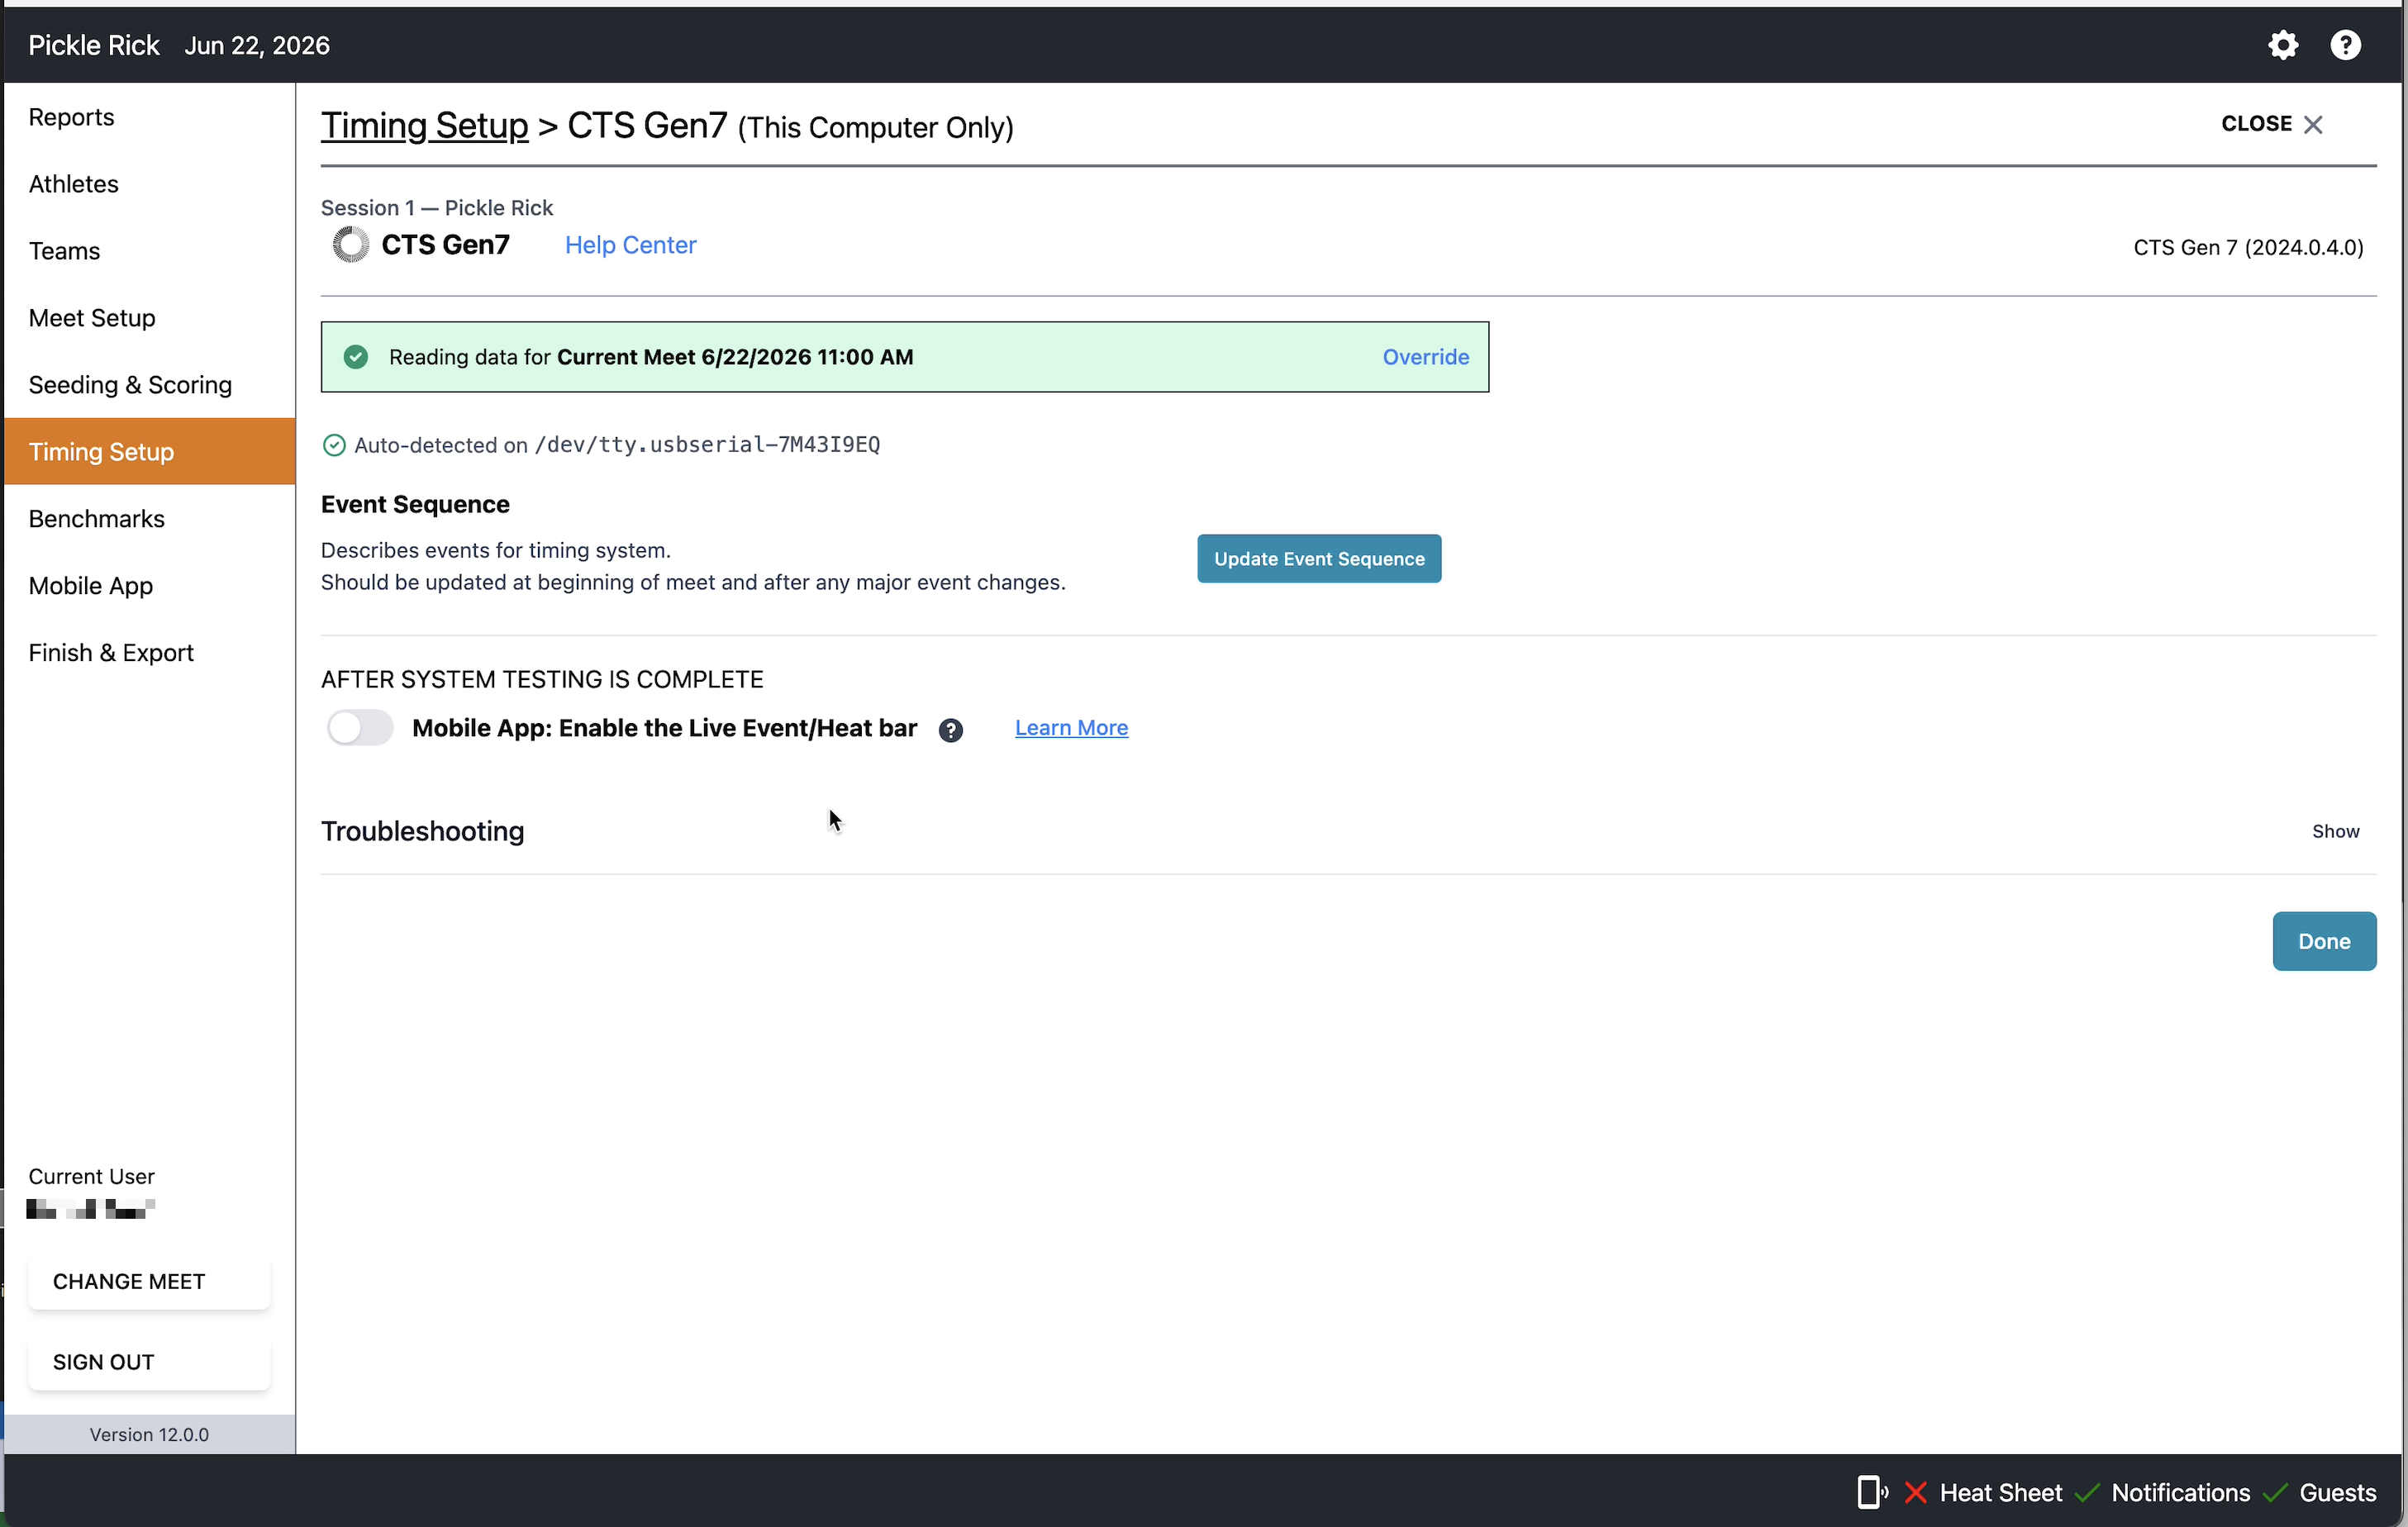This screenshot has width=2408, height=1527.
Task: Click the Override link
Action: (x=1425, y=357)
